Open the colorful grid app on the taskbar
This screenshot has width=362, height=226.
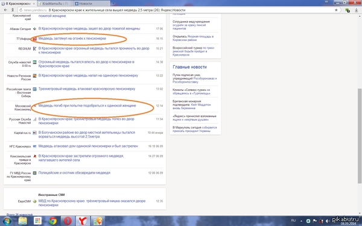(x=37, y=221)
